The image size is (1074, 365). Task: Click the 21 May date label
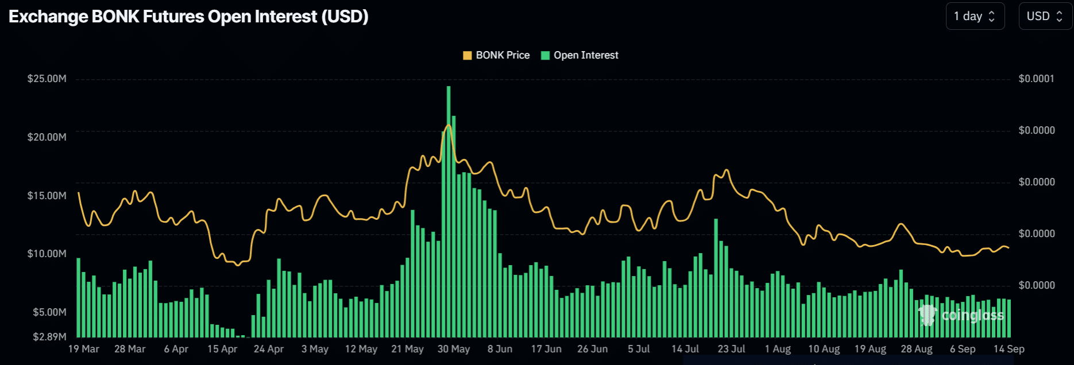408,349
